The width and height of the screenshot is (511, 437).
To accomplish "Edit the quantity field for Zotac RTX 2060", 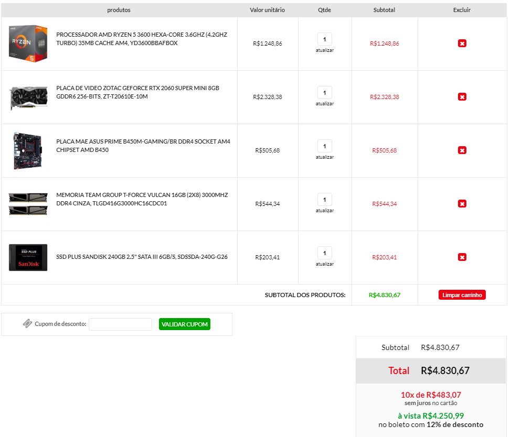I will point(325,93).
